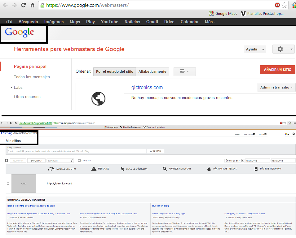Open the Google Maps bookmark in the Google window

click(x=223, y=14)
